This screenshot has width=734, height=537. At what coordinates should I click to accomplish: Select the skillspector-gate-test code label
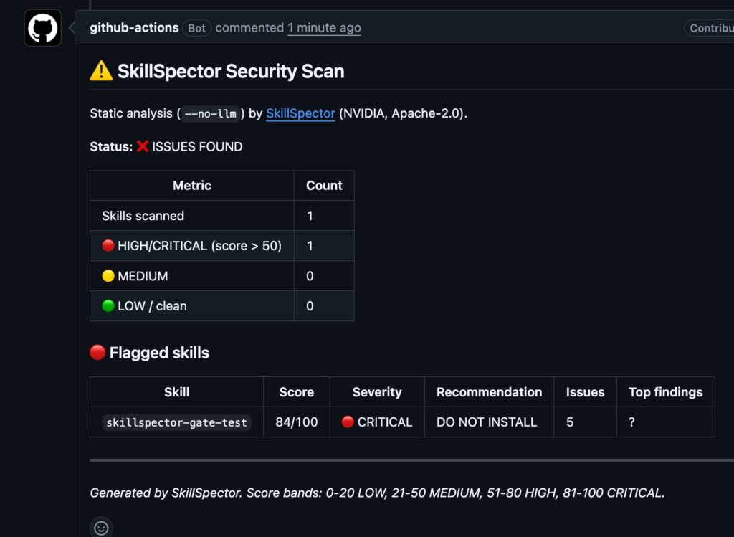(x=176, y=422)
